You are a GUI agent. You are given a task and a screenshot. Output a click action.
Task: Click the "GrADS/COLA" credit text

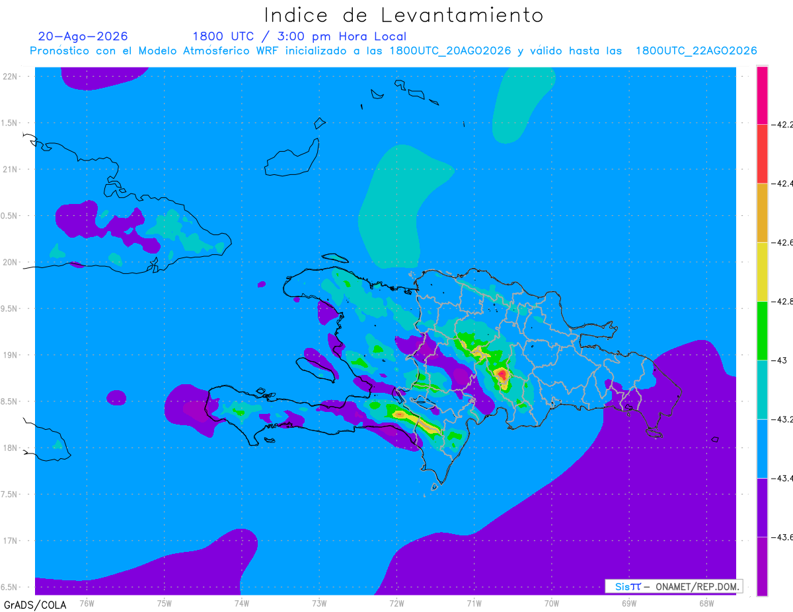[x=35, y=605]
